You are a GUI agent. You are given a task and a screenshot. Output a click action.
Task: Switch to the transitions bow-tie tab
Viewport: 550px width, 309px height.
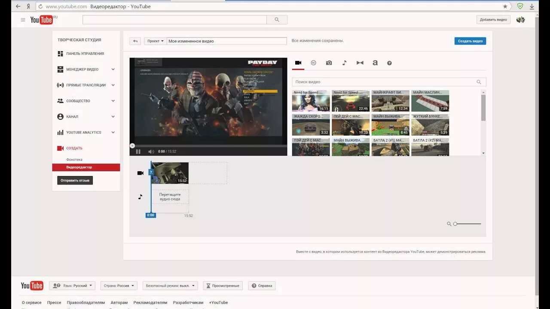(x=360, y=63)
